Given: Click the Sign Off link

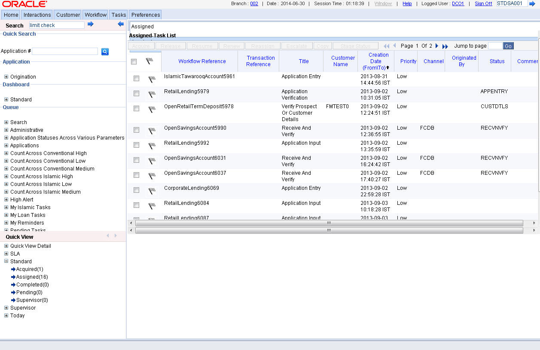Looking at the screenshot, I should pyautogui.click(x=483, y=3).
